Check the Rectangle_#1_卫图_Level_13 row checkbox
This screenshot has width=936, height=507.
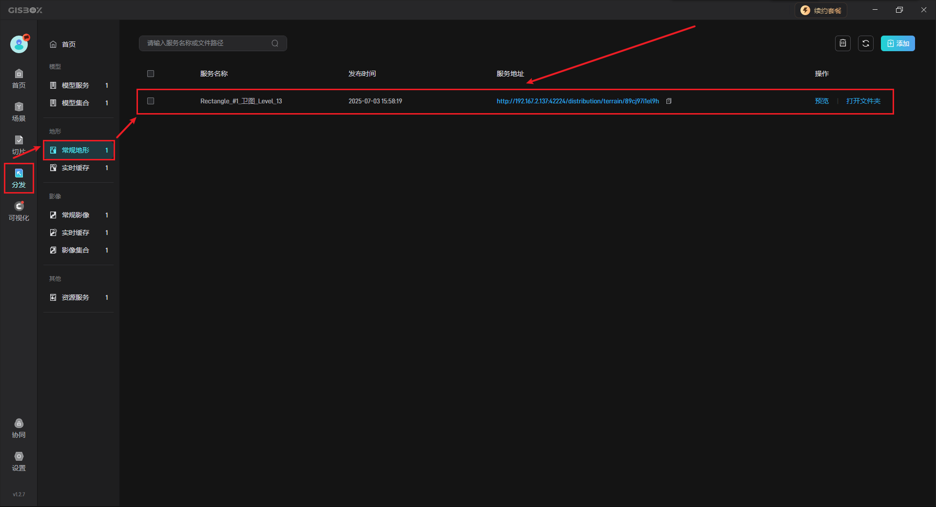[x=151, y=101]
